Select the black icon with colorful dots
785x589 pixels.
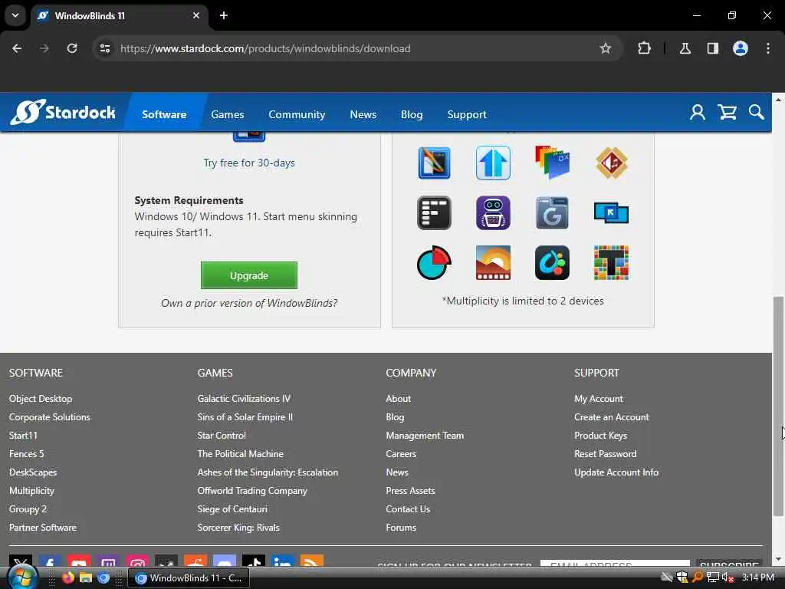(552, 262)
